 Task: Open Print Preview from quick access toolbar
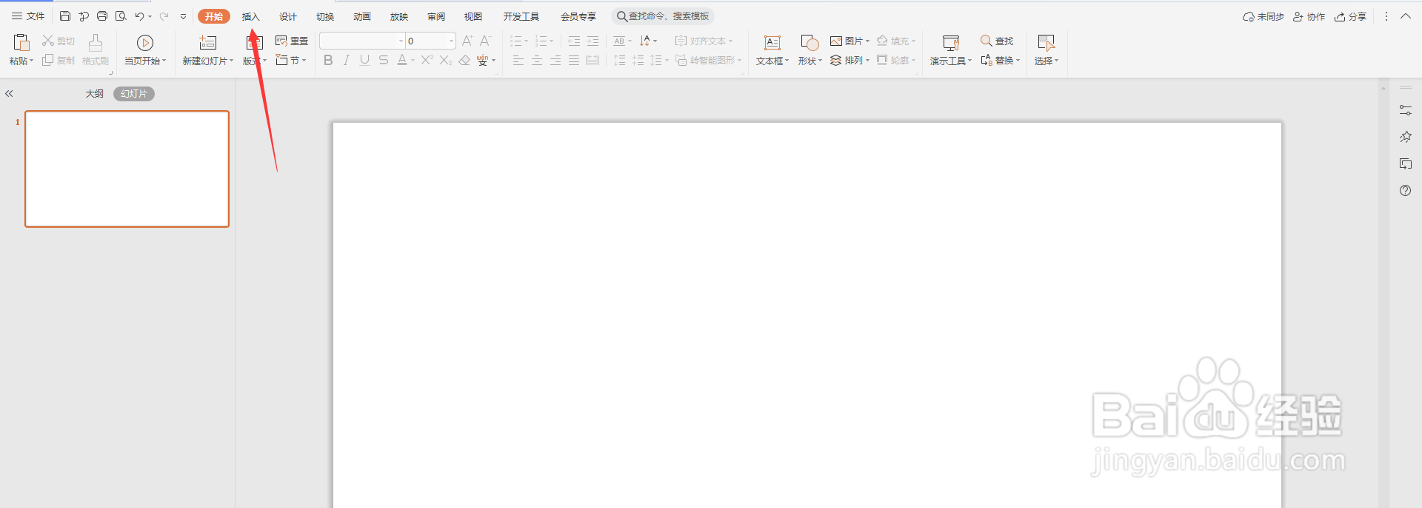click(121, 16)
